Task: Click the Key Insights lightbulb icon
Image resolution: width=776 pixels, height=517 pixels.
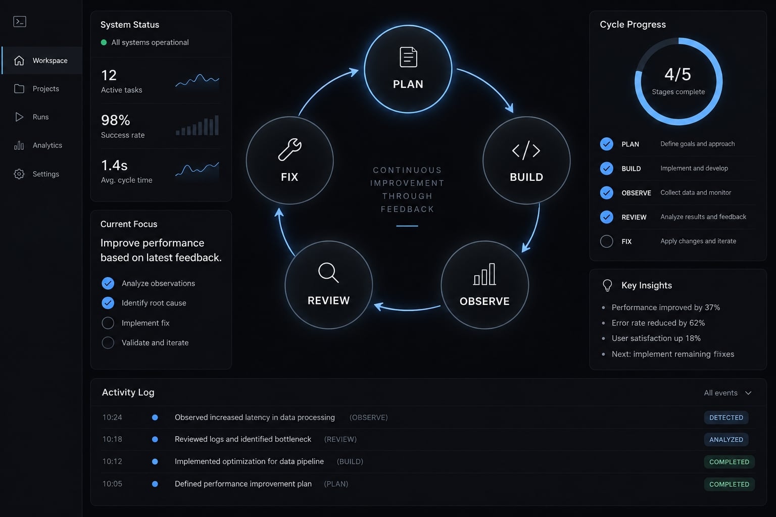Action: [x=607, y=285]
